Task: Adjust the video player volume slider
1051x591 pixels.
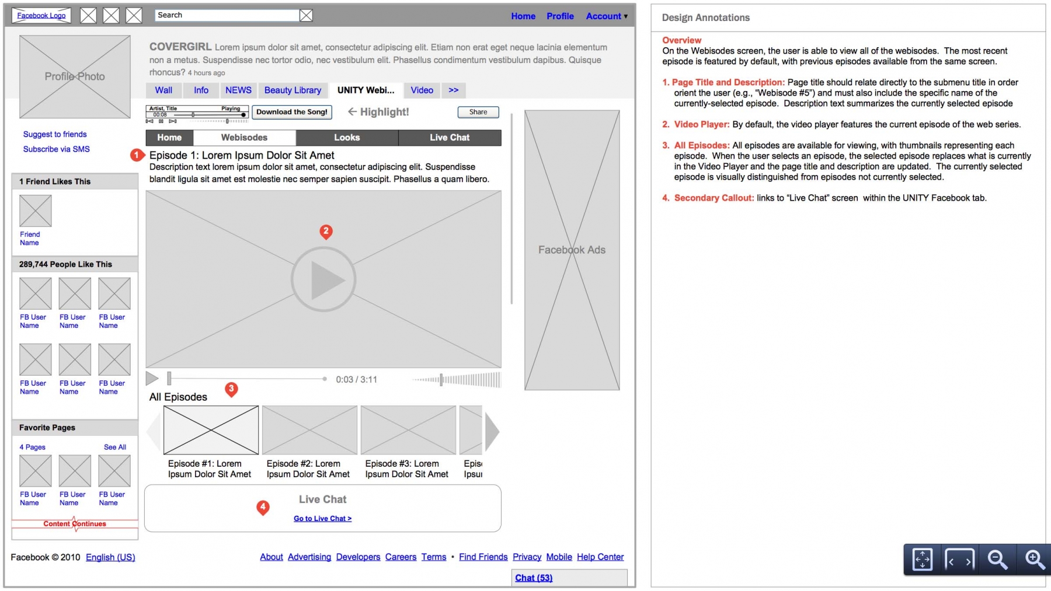Action: 456,379
